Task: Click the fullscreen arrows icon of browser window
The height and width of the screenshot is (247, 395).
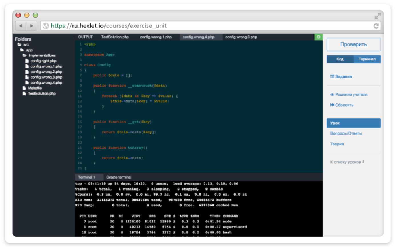Action: tap(378, 16)
